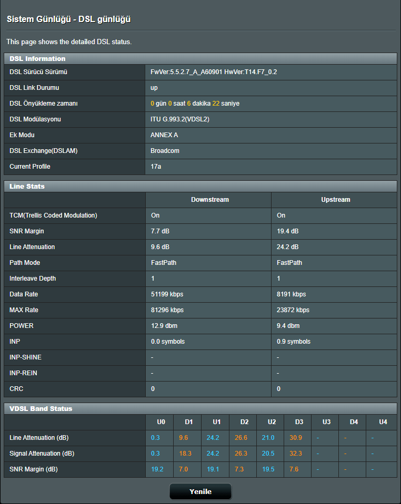This screenshot has height=504, width=401.
Task: Click the DSL Information section header
Action: 37,59
